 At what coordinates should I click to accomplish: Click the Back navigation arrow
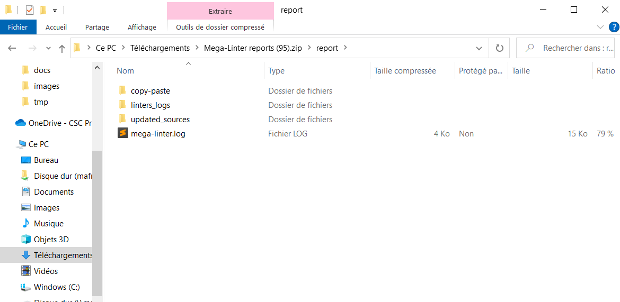[12, 48]
